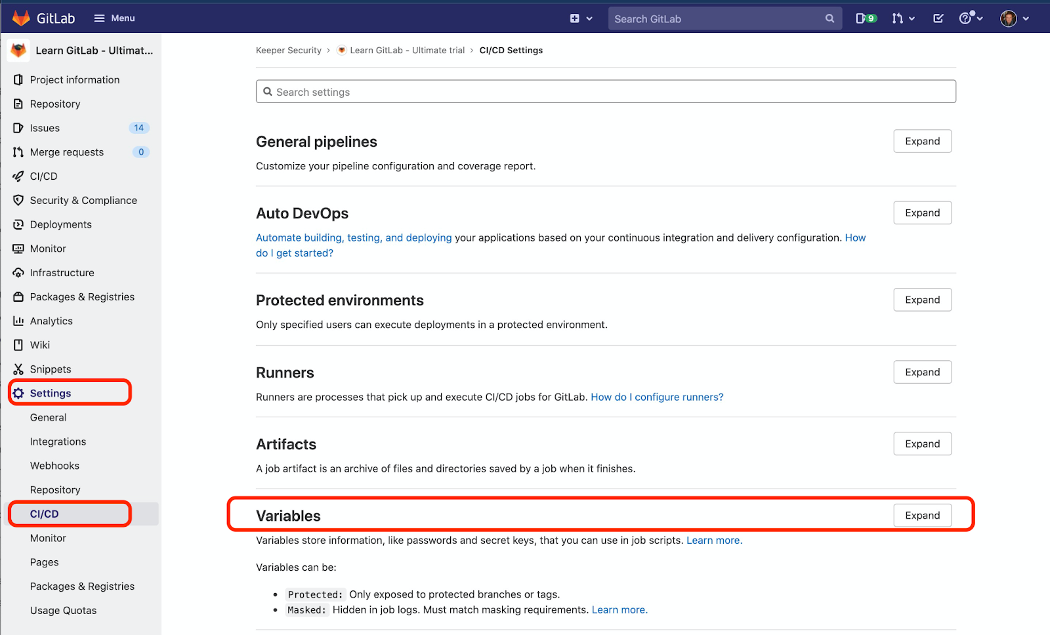
Task: Expand the Variables section
Action: pos(922,515)
